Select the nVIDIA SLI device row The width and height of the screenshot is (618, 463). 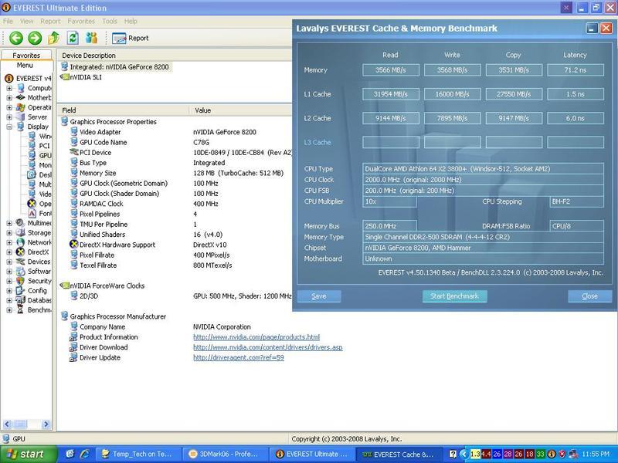pyautogui.click(x=81, y=77)
